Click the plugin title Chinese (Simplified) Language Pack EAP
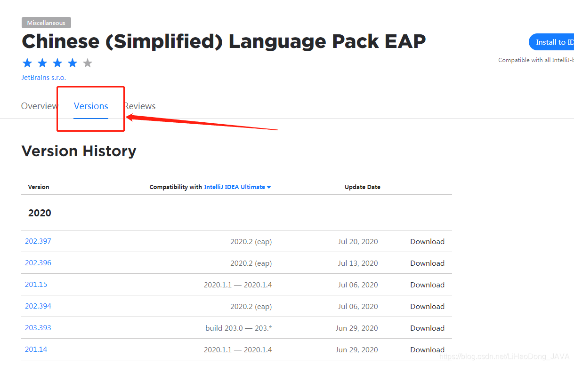 [x=224, y=42]
